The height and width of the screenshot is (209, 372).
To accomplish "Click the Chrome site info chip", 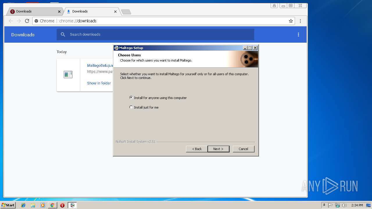I will point(44,21).
